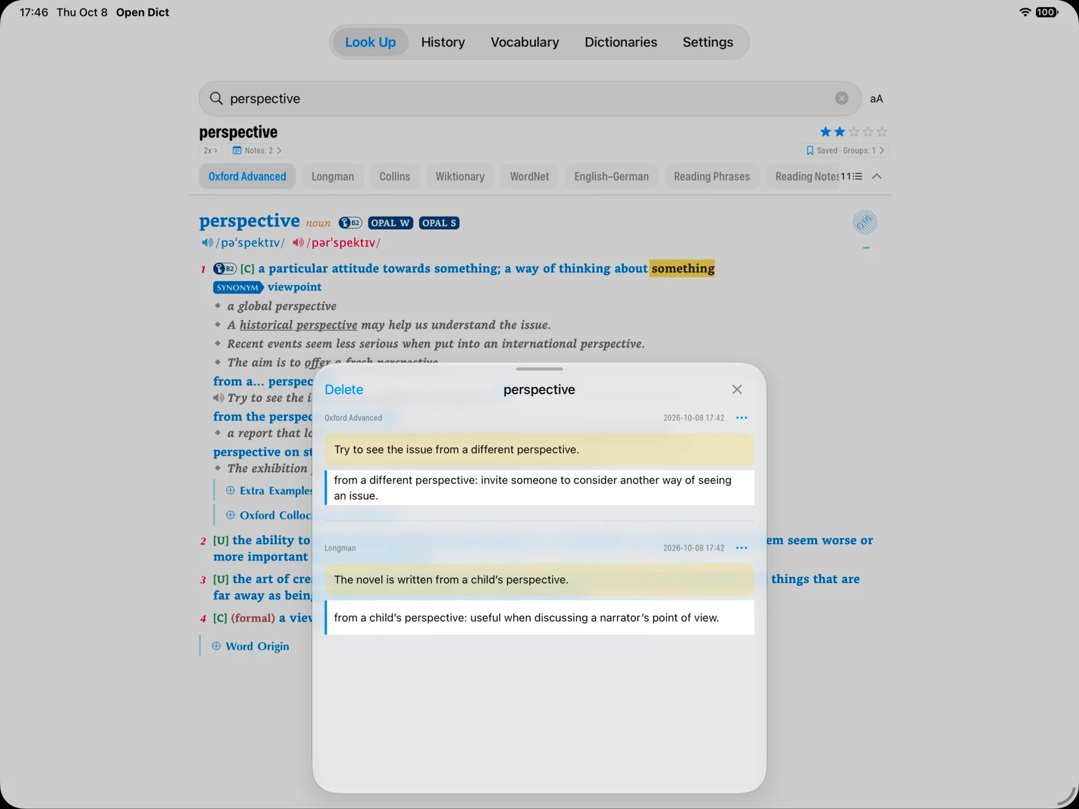
Task: Set rating with the first star
Action: point(825,132)
